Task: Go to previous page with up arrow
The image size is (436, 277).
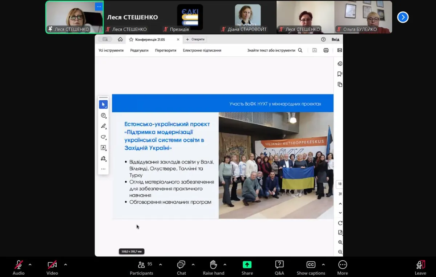Action: click(340, 204)
